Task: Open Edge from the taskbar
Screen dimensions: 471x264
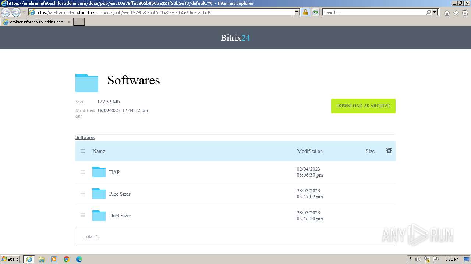Action: (79, 259)
